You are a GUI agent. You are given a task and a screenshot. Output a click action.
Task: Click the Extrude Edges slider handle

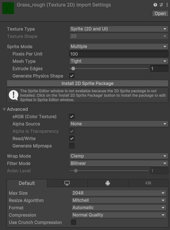coord(73,68)
